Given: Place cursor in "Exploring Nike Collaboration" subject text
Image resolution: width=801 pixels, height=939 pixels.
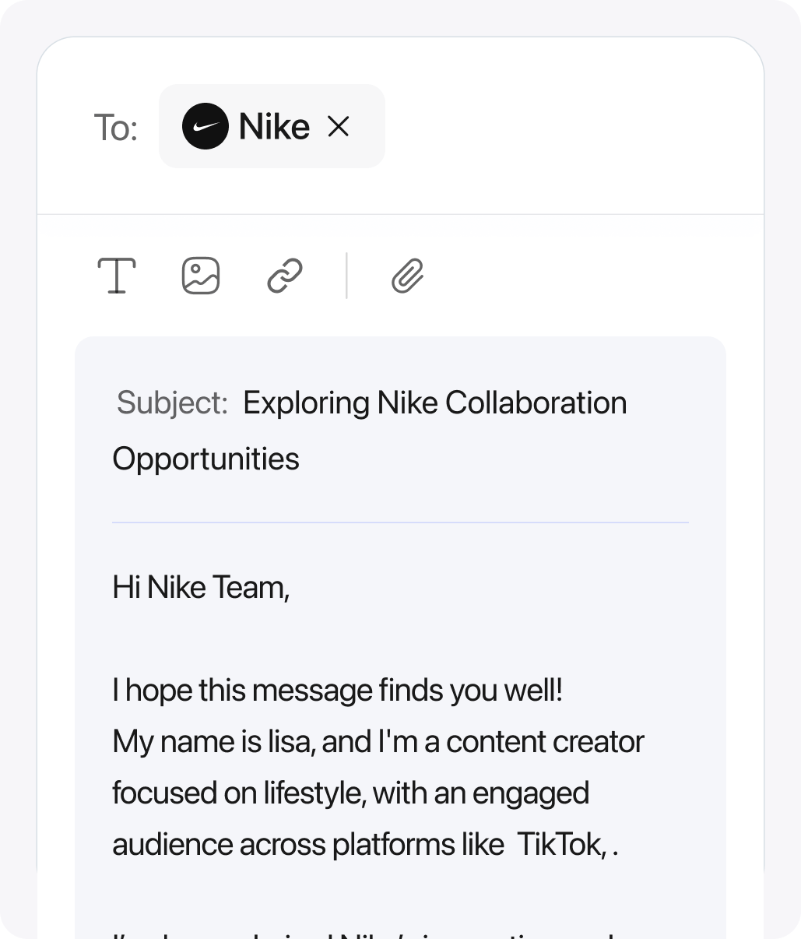Looking at the screenshot, I should click(435, 403).
